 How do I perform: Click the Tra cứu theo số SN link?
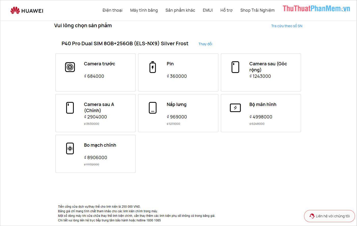click(287, 26)
